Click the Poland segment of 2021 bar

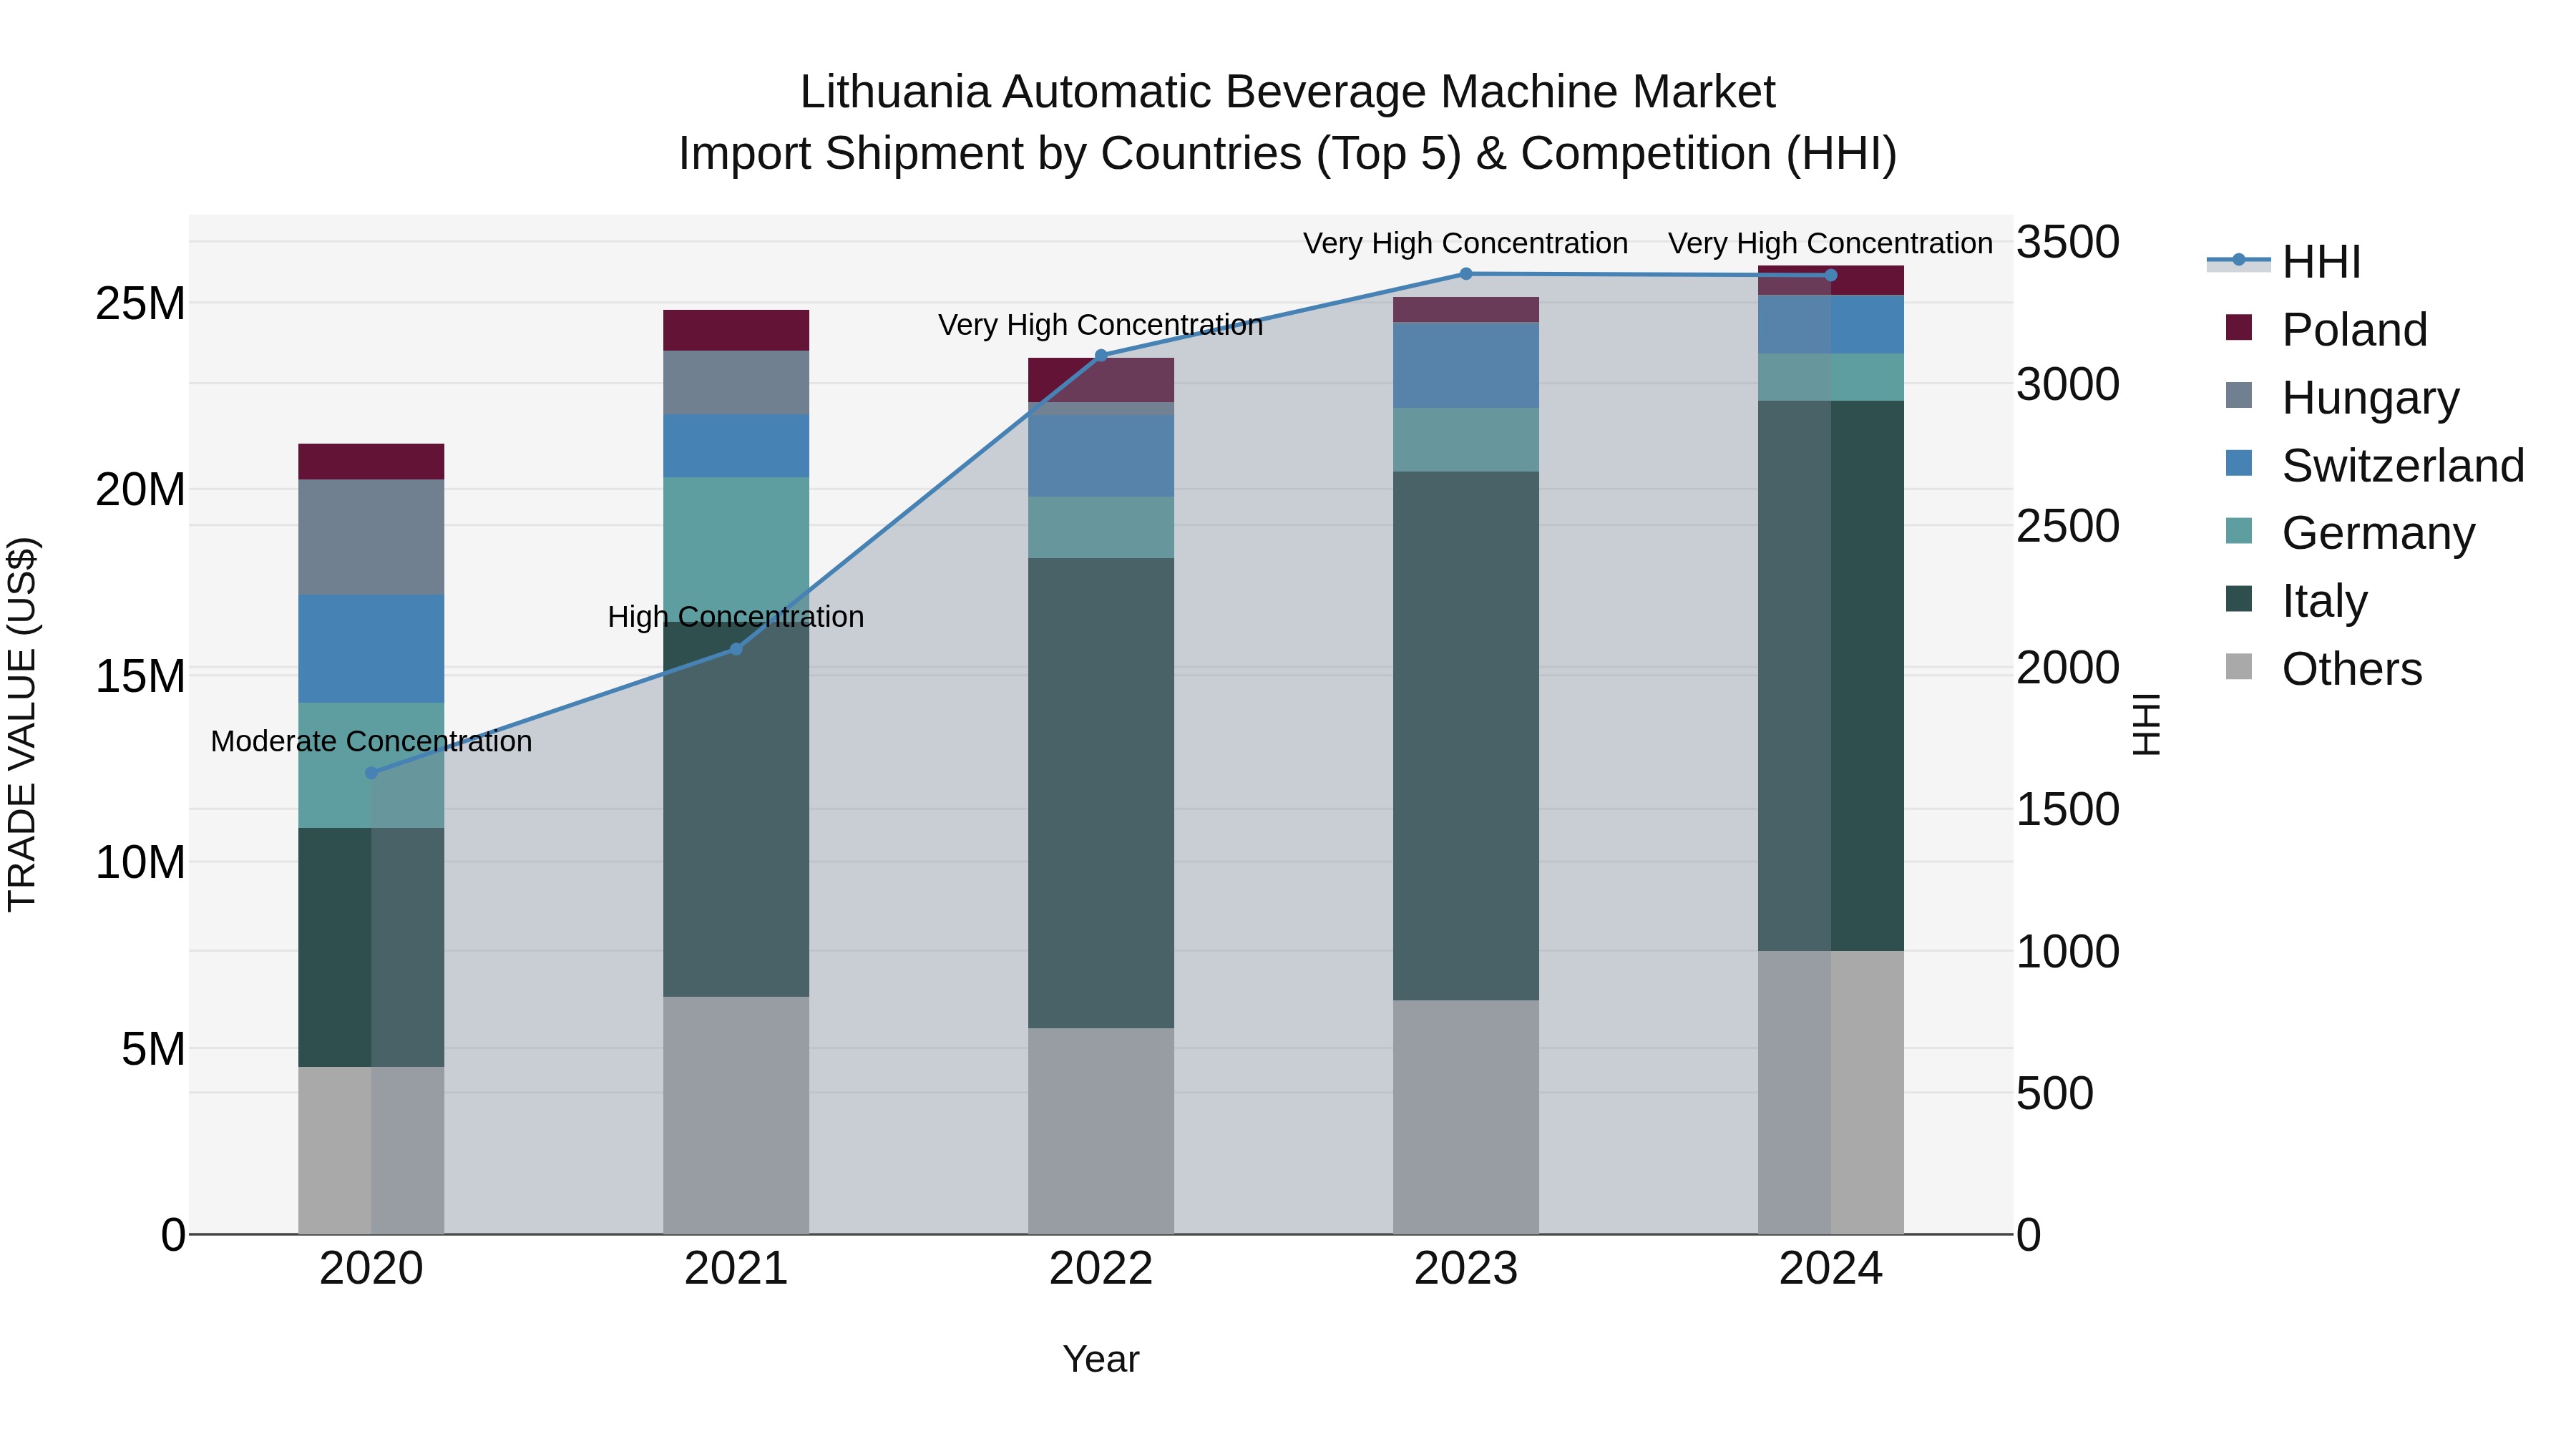(736, 330)
